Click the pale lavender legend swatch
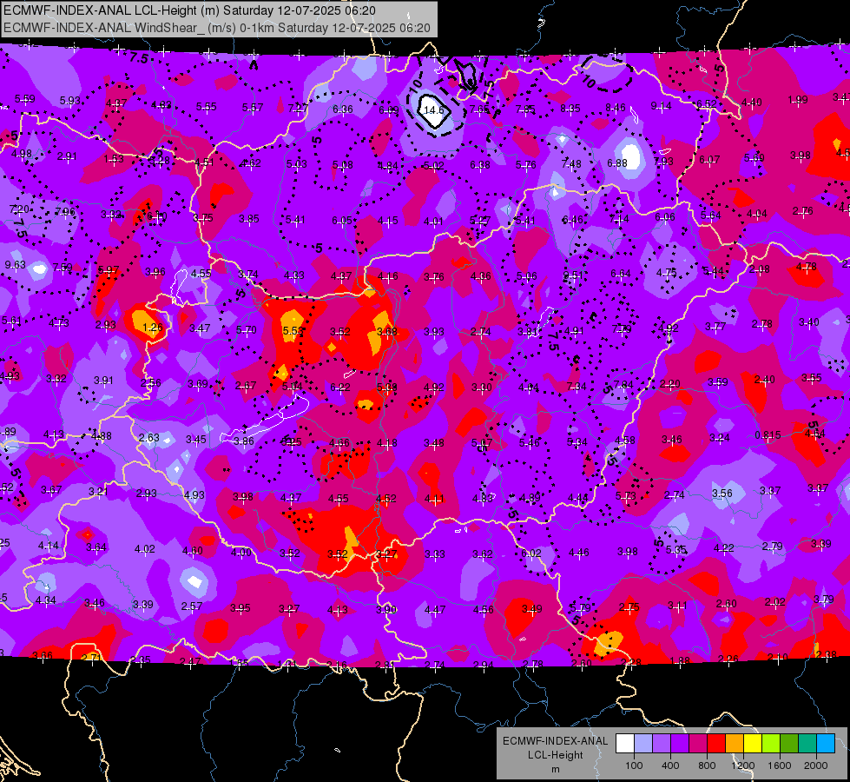850x782 pixels. [643, 744]
